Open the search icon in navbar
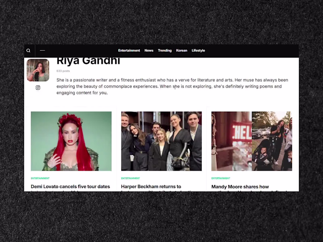 click(28, 51)
